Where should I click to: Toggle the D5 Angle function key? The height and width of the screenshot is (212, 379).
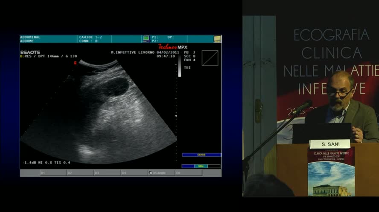161,173
